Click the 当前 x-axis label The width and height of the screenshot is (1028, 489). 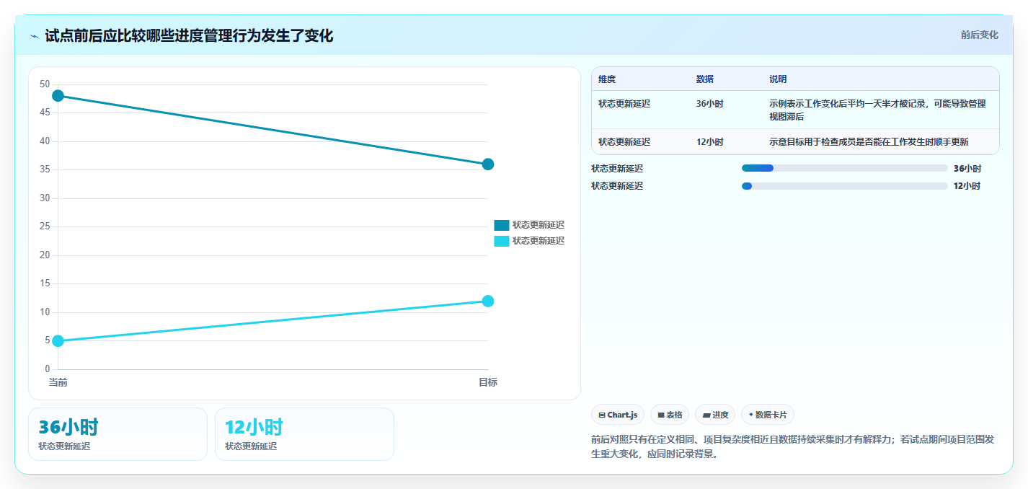[x=58, y=382]
